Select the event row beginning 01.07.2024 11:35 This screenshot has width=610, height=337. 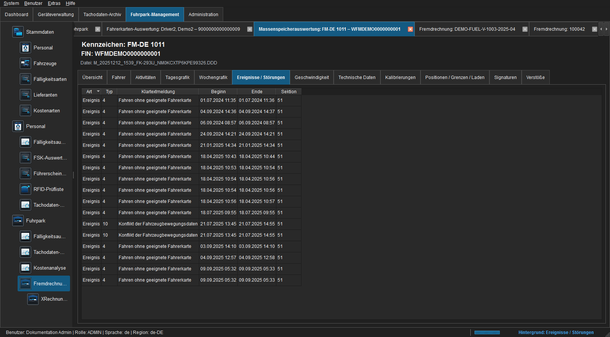191,100
